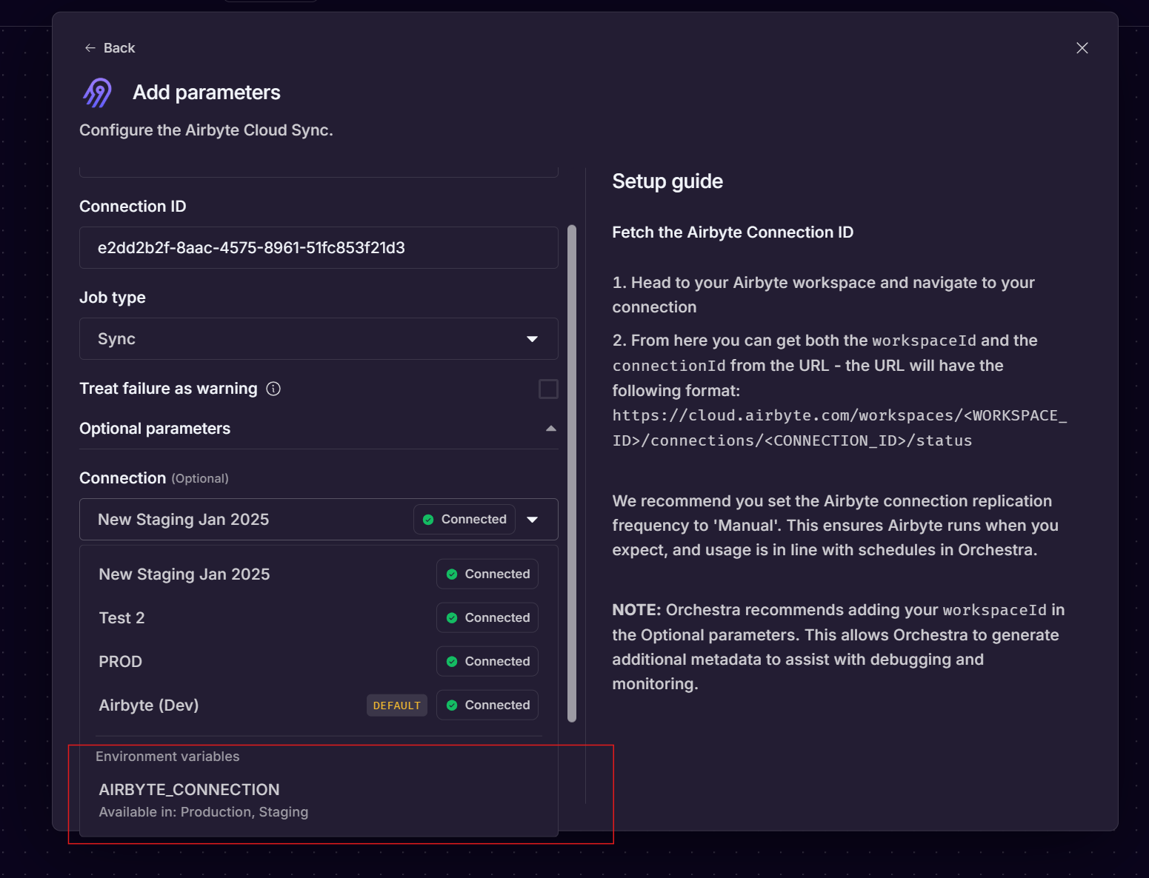This screenshot has height=878, width=1149.
Task: Toggle the Connection dropdown arrow
Action: pyautogui.click(x=533, y=520)
